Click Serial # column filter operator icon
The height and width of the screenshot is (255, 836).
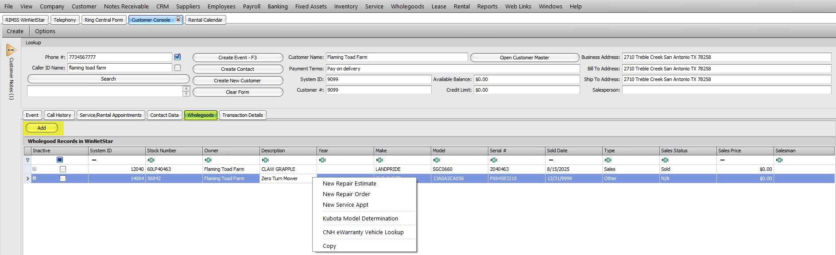pyautogui.click(x=494, y=160)
